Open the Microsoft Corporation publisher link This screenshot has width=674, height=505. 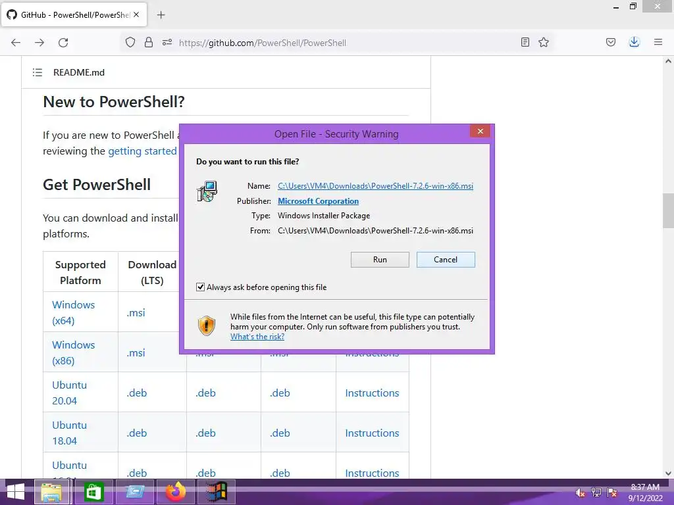(318, 201)
